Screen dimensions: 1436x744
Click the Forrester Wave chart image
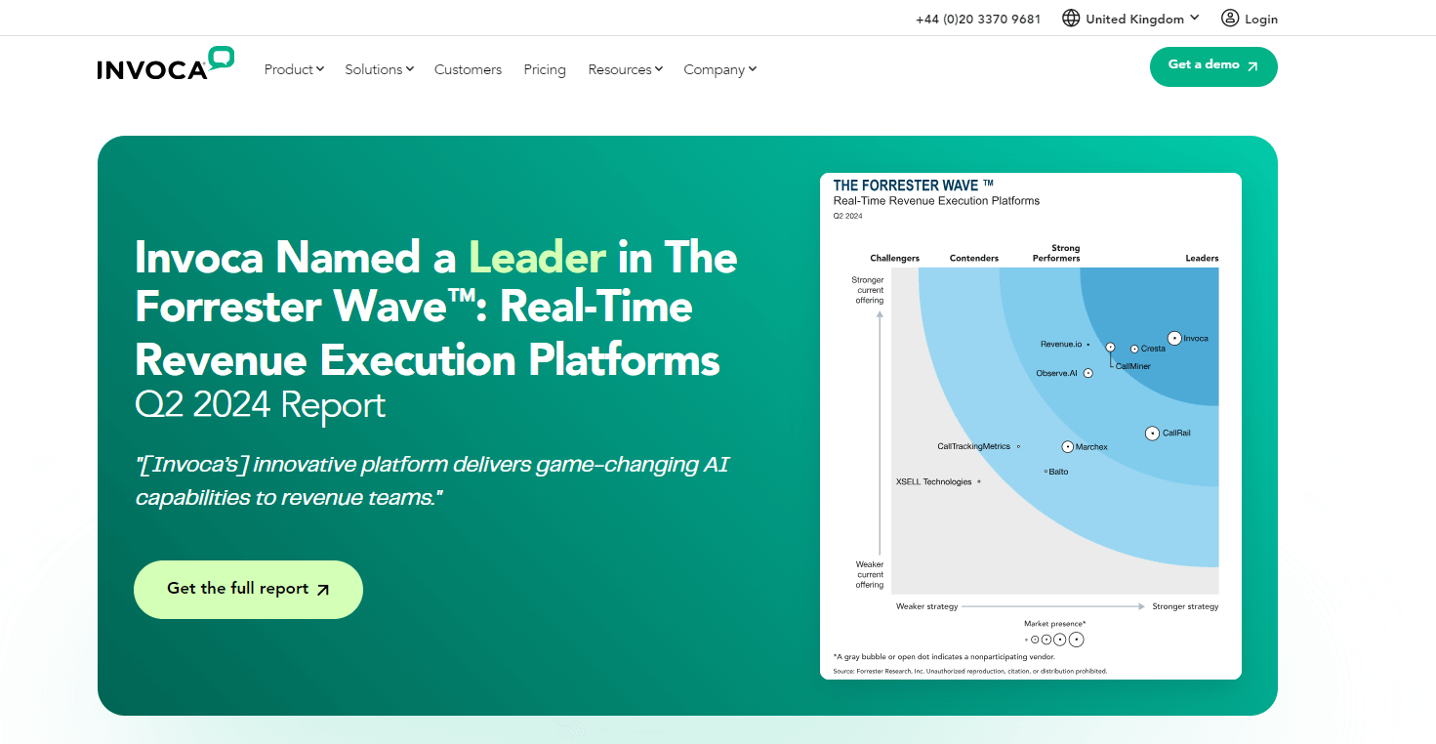tap(1031, 427)
